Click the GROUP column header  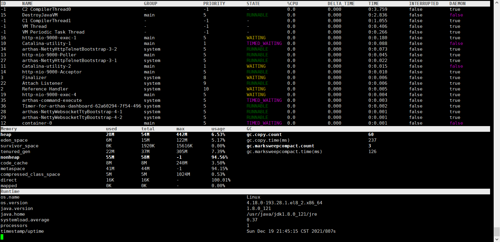click(x=151, y=4)
